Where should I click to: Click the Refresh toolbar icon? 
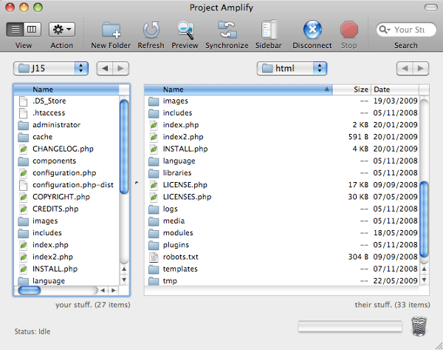(151, 30)
